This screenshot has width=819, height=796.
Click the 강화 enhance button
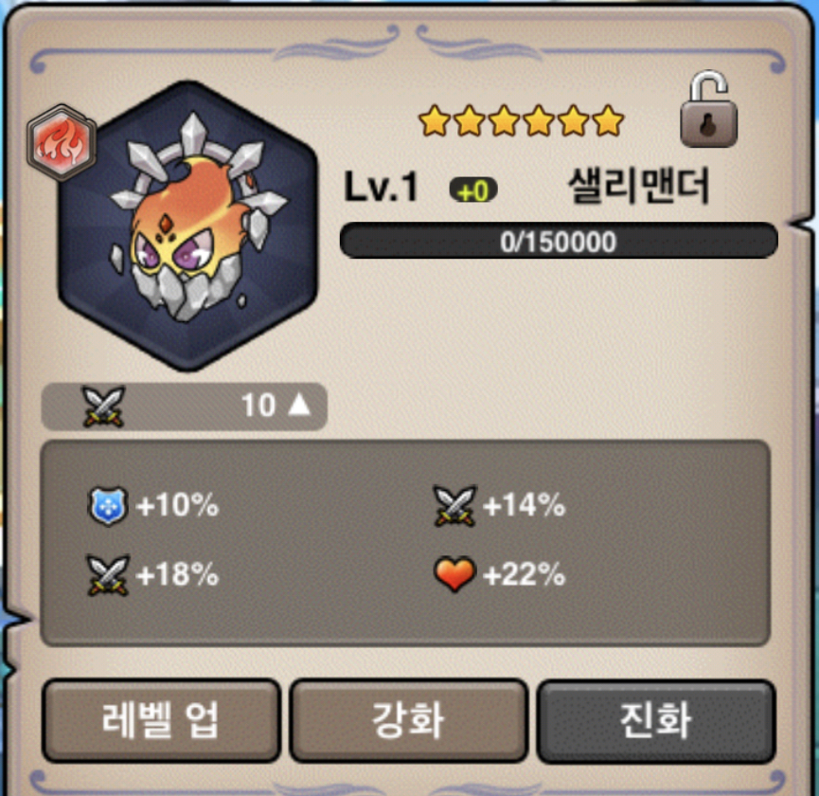[408, 720]
